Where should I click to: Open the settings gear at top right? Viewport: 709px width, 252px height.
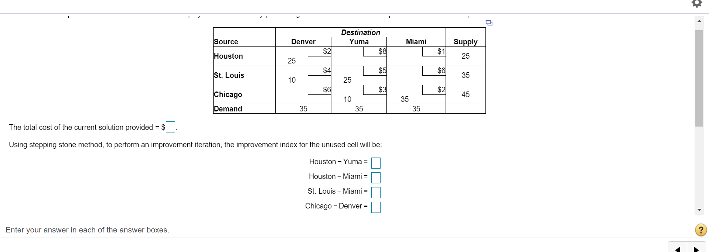[696, 4]
